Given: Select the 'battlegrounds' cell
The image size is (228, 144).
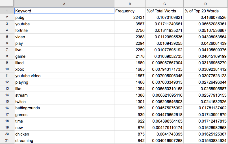Looking at the screenshot, I should click(x=64, y=108).
